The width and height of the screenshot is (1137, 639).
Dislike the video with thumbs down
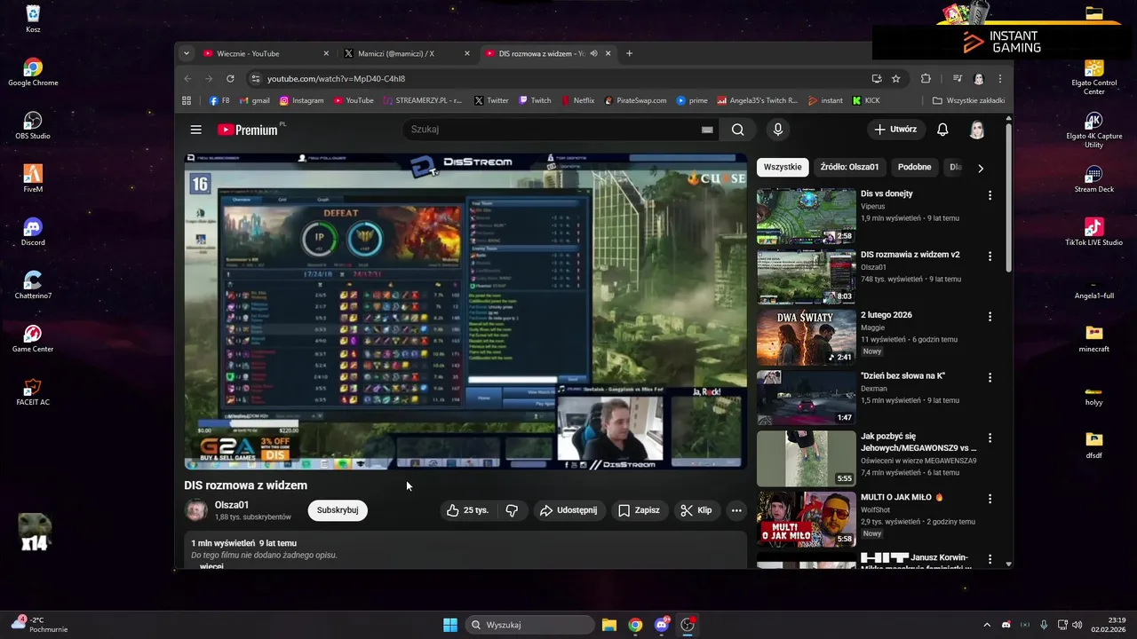(x=512, y=510)
